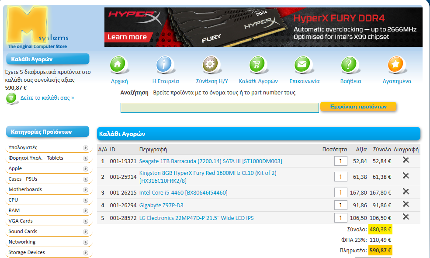Focus the product search text field

[x=220, y=108]
